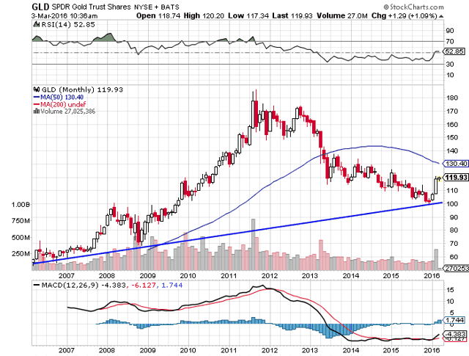Click the red line swatch beside MA(200)
The width and height of the screenshot is (469, 356).
(37, 104)
